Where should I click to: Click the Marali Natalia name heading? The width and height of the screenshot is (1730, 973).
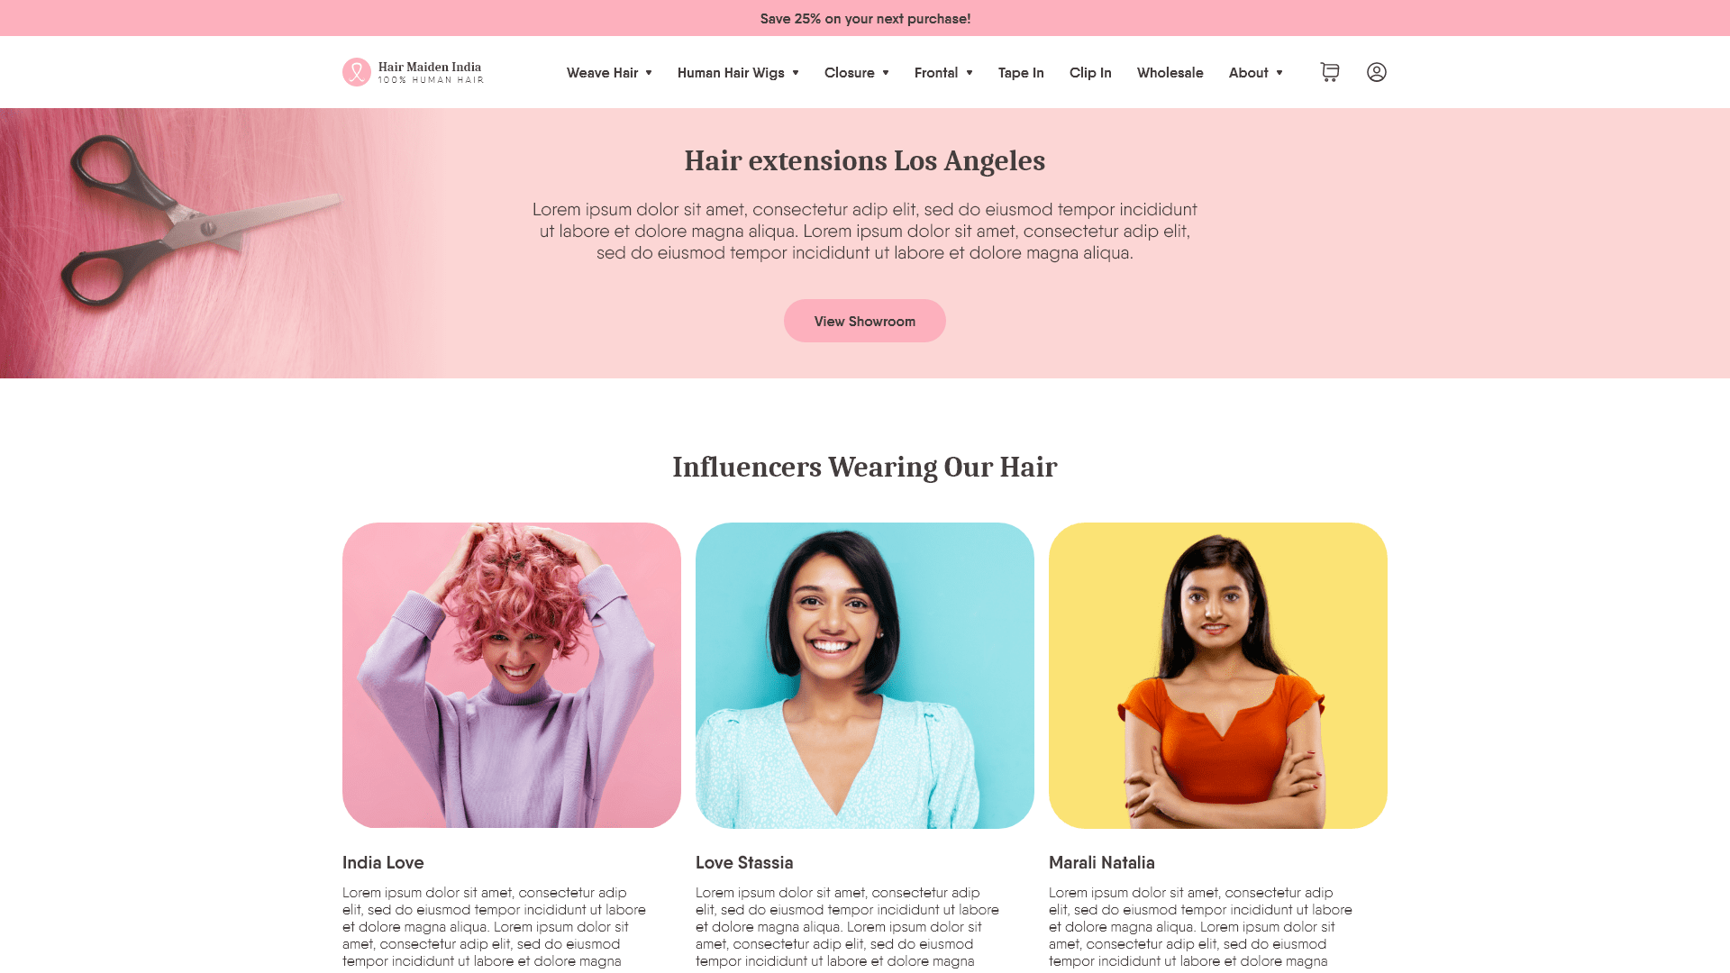(1102, 863)
